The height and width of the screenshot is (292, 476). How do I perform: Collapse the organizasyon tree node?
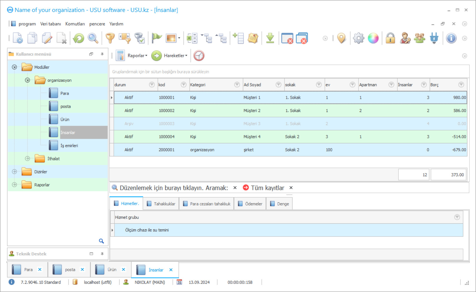27,80
